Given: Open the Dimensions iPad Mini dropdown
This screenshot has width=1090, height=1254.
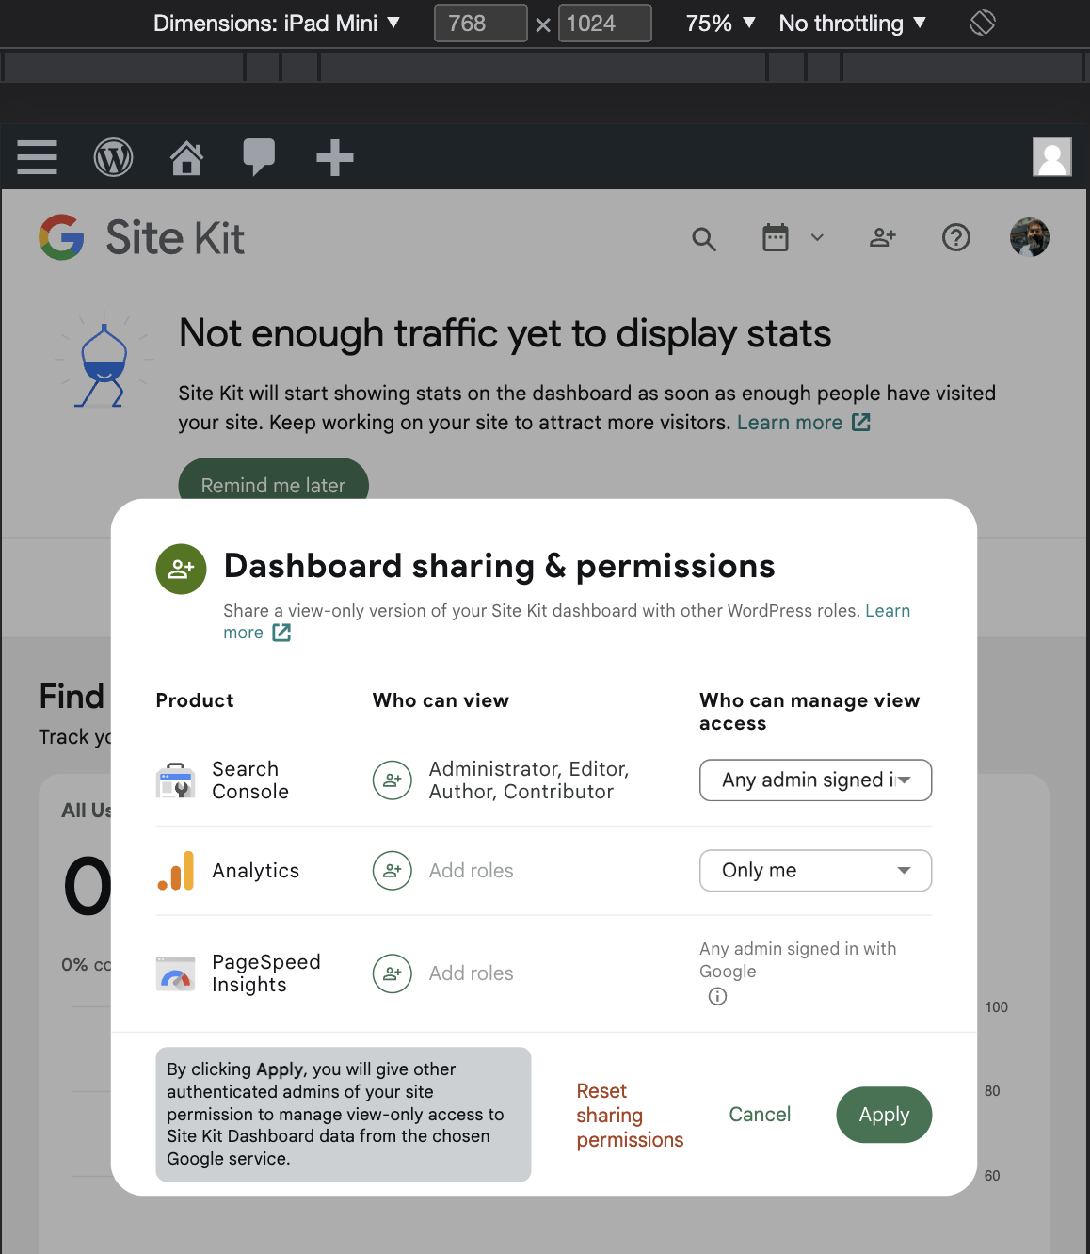Looking at the screenshot, I should click(x=277, y=23).
